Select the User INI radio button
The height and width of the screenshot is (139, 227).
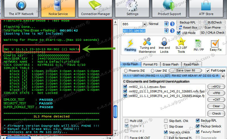(152, 71)
